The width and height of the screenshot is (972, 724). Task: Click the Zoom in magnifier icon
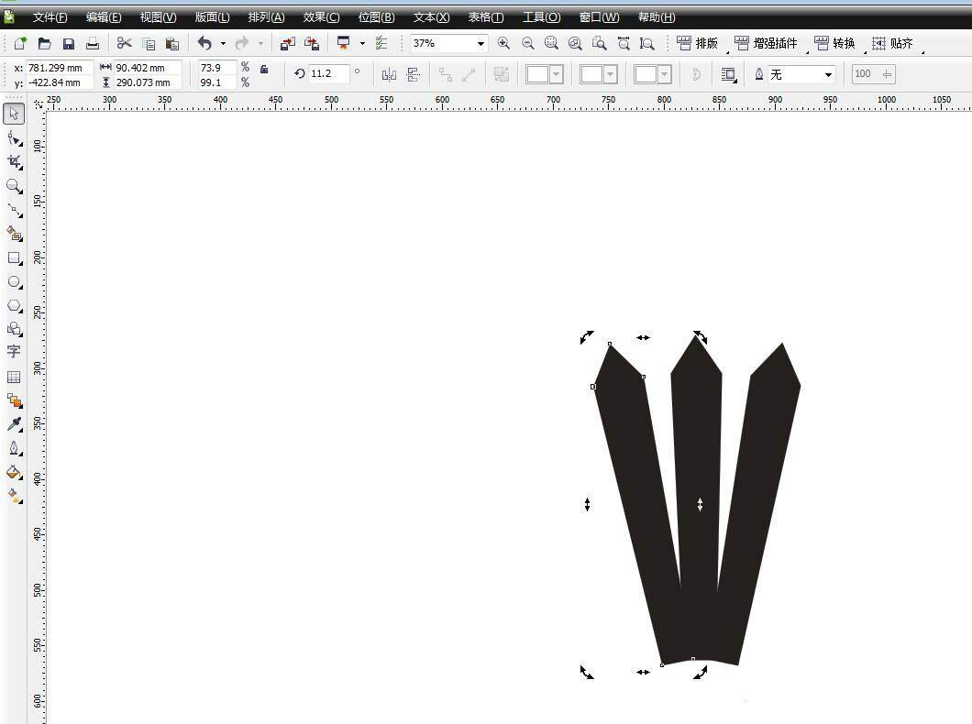[503, 43]
